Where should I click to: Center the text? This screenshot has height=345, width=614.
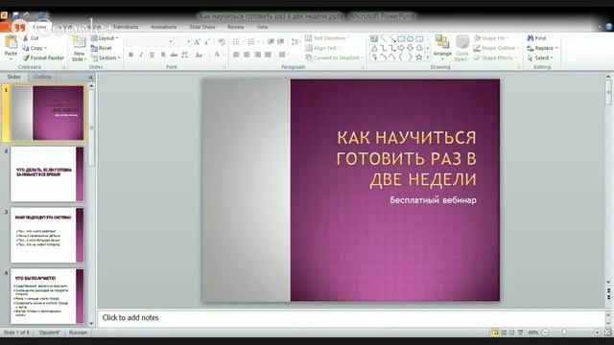coord(247,55)
